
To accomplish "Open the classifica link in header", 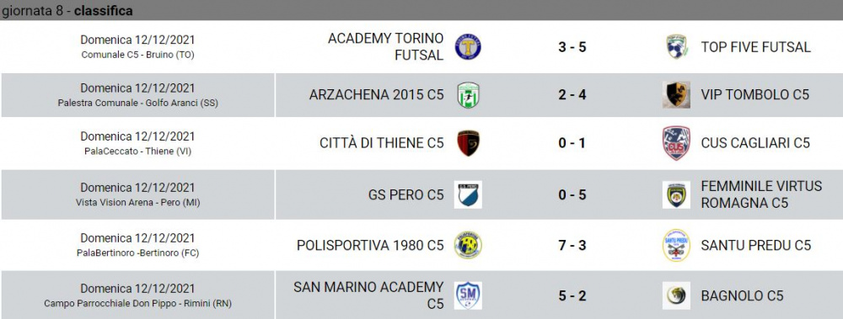I will tap(103, 11).
